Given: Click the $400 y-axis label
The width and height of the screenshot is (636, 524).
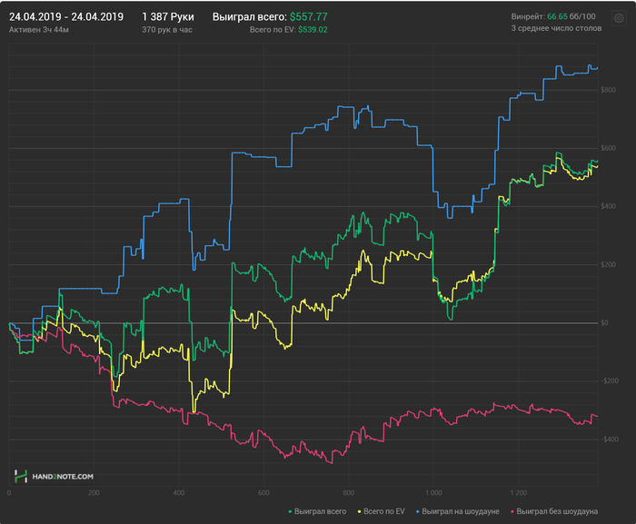Looking at the screenshot, I should click(608, 206).
